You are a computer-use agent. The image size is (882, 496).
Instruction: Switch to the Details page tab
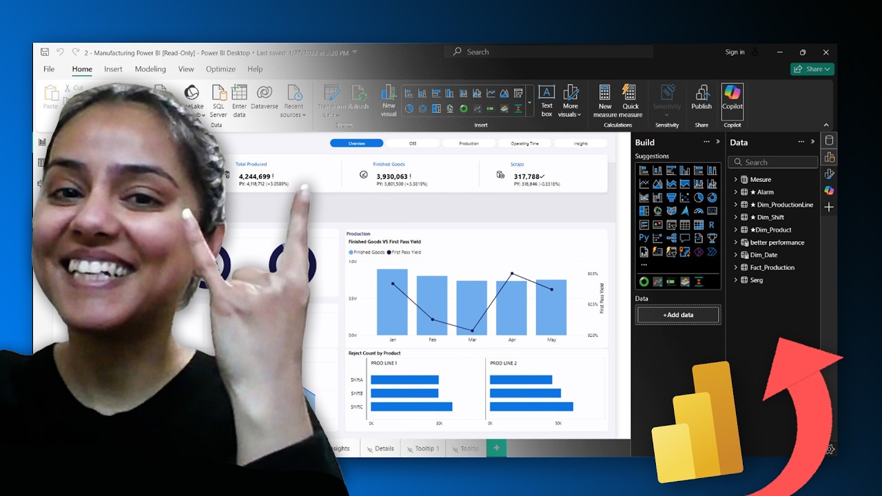tap(380, 448)
